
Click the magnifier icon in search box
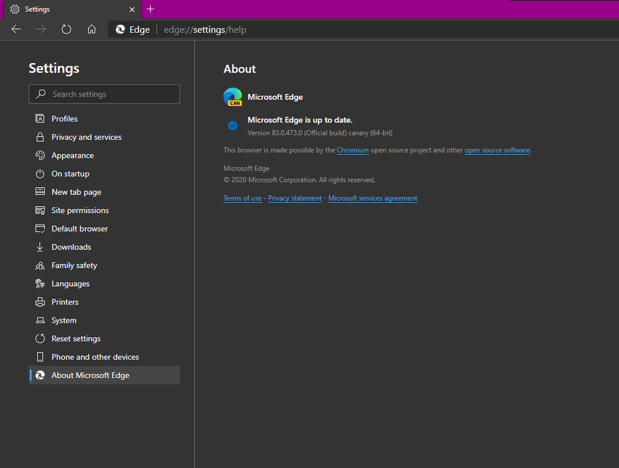click(41, 94)
